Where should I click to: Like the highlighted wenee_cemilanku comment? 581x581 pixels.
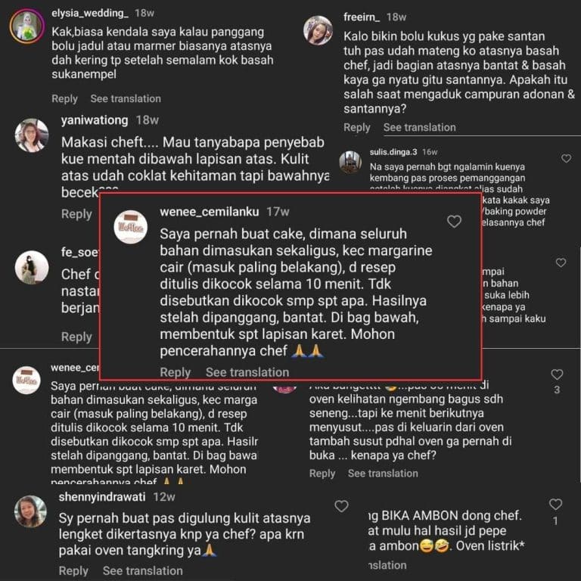pyautogui.click(x=454, y=222)
